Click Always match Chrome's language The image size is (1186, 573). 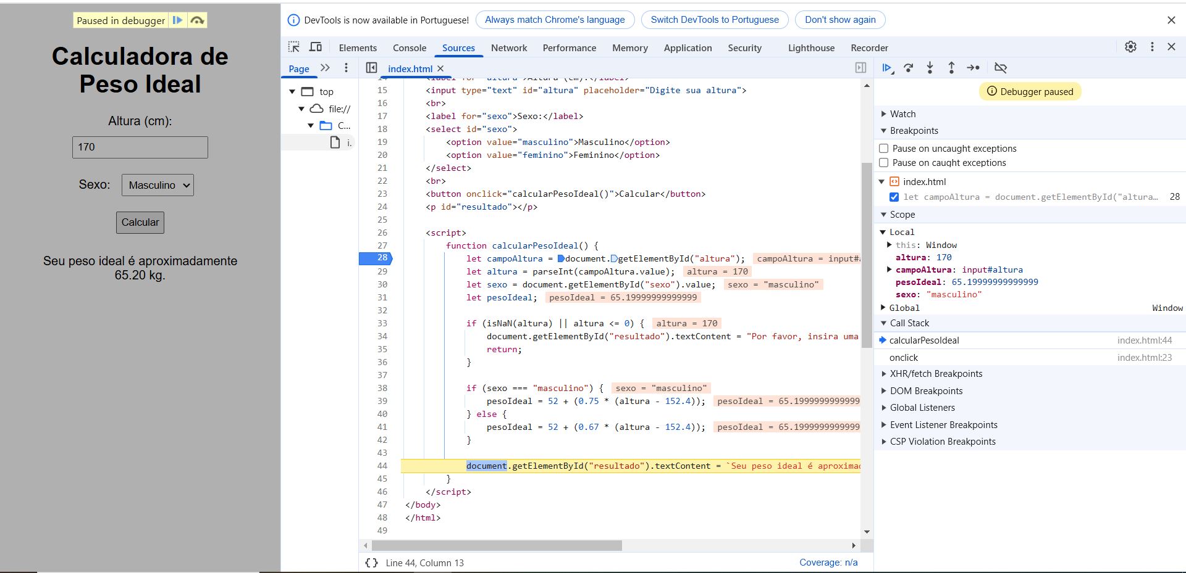(555, 20)
